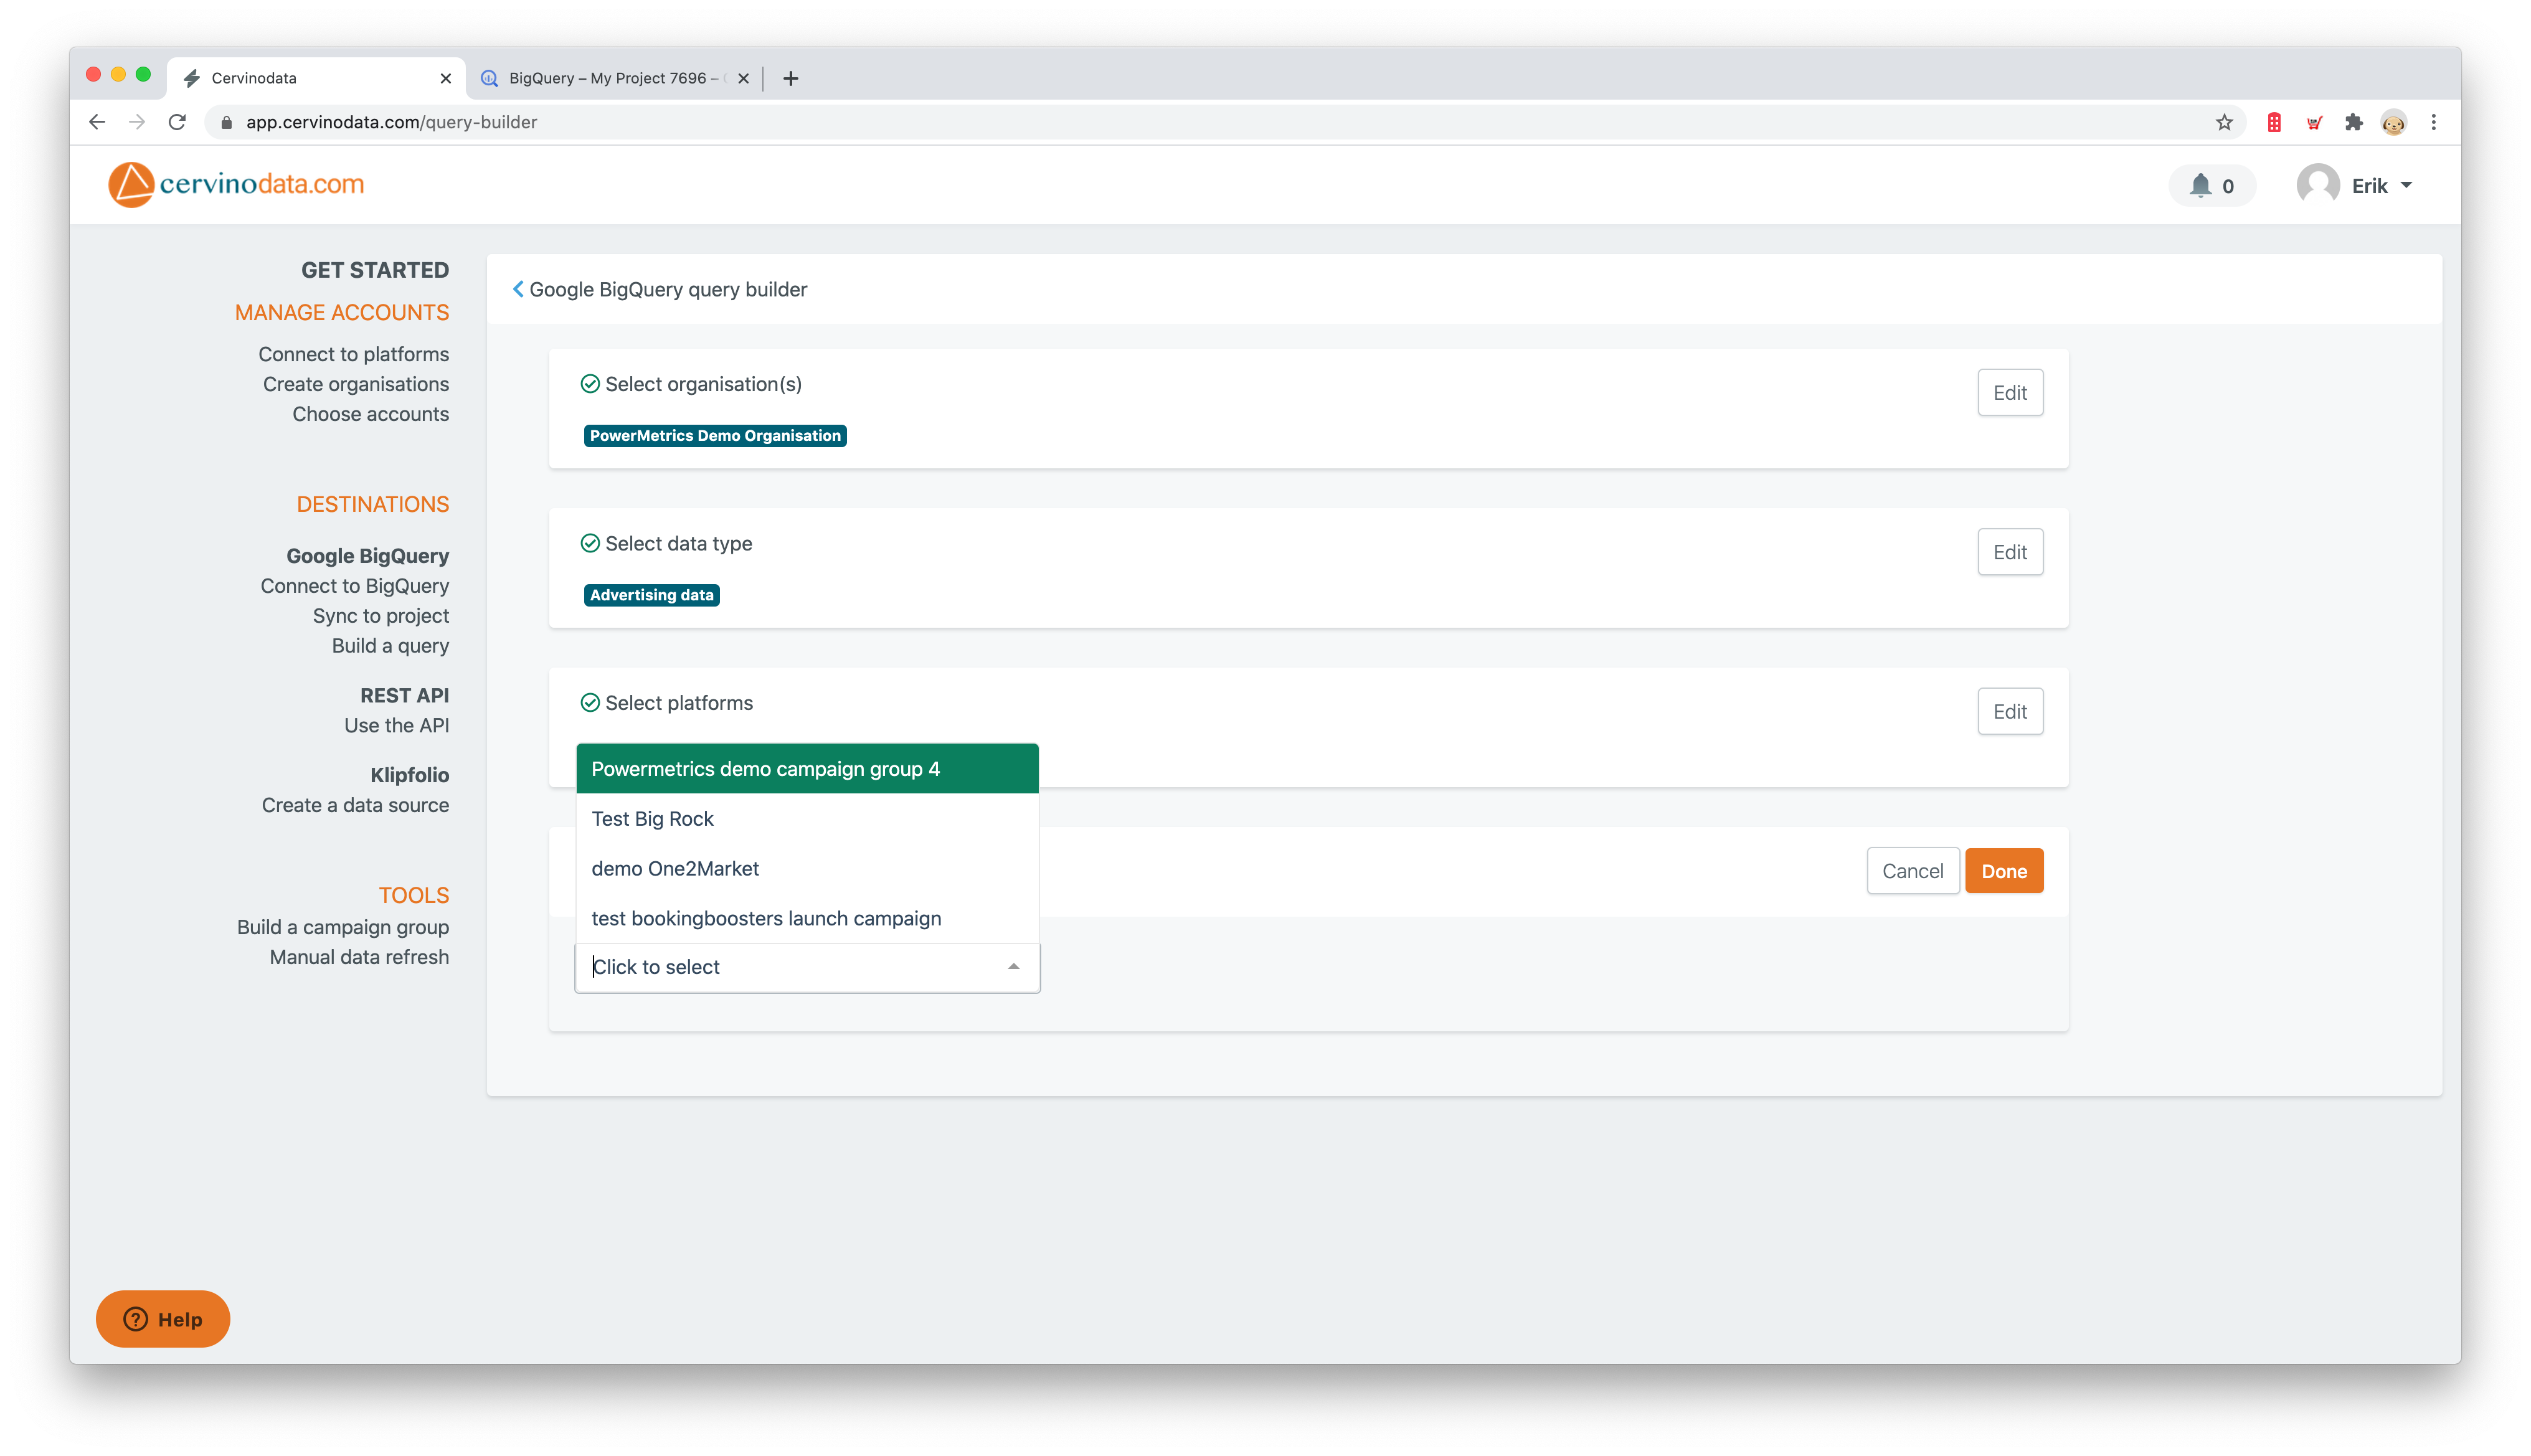This screenshot has height=1456, width=2531.
Task: Open Use the API link
Action: click(x=396, y=726)
